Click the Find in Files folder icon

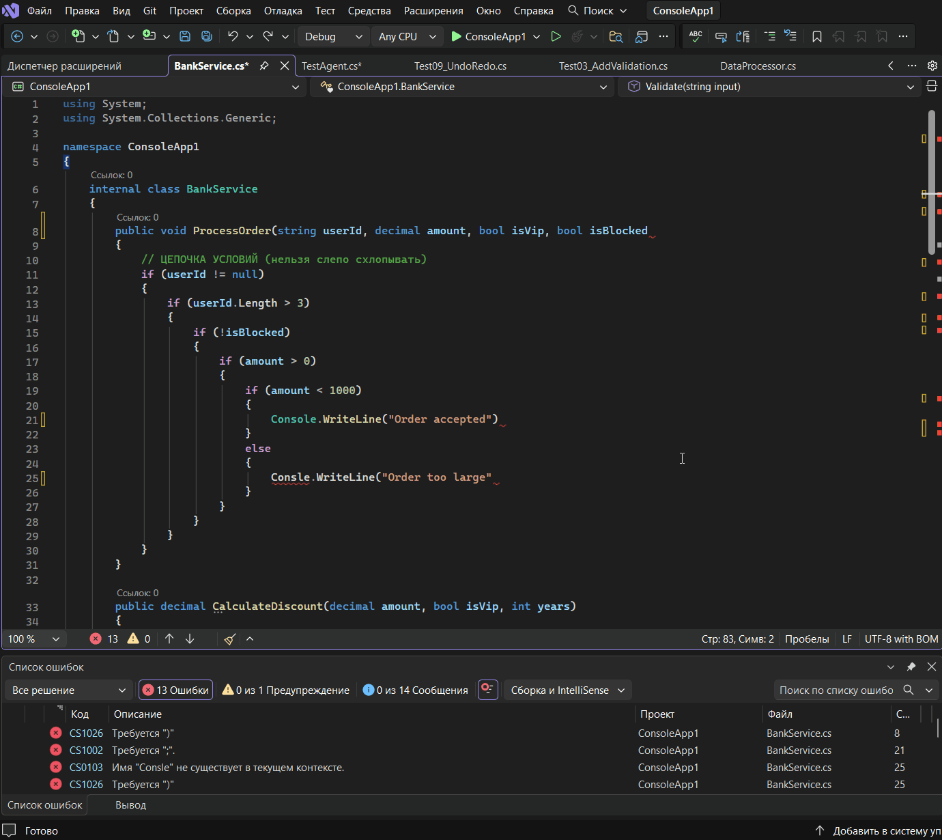(x=616, y=36)
